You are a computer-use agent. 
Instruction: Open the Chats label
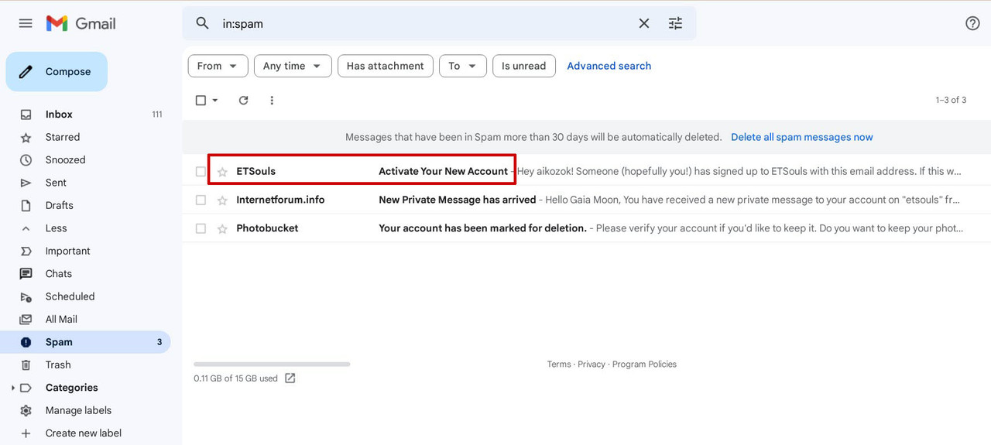[85, 274]
